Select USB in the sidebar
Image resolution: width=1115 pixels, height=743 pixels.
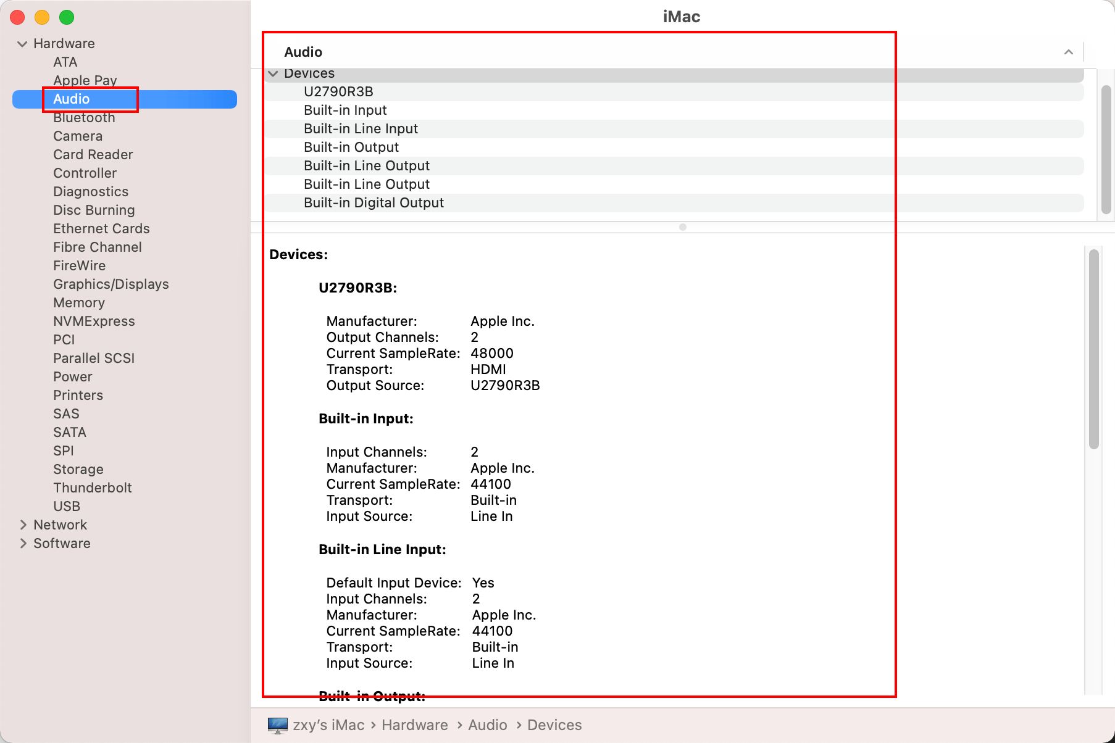click(x=67, y=507)
